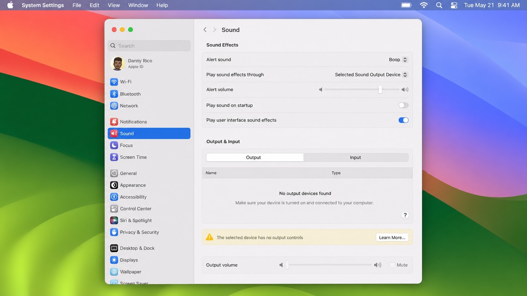The width and height of the screenshot is (527, 296).
Task: Disable Play user interface sound effects
Action: point(403,120)
